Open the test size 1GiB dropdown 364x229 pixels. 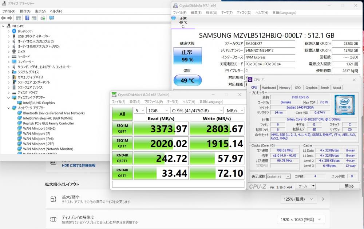(157, 111)
